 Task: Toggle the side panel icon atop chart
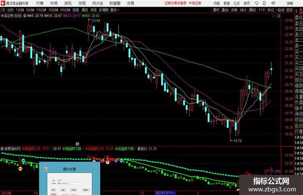coord(278,16)
